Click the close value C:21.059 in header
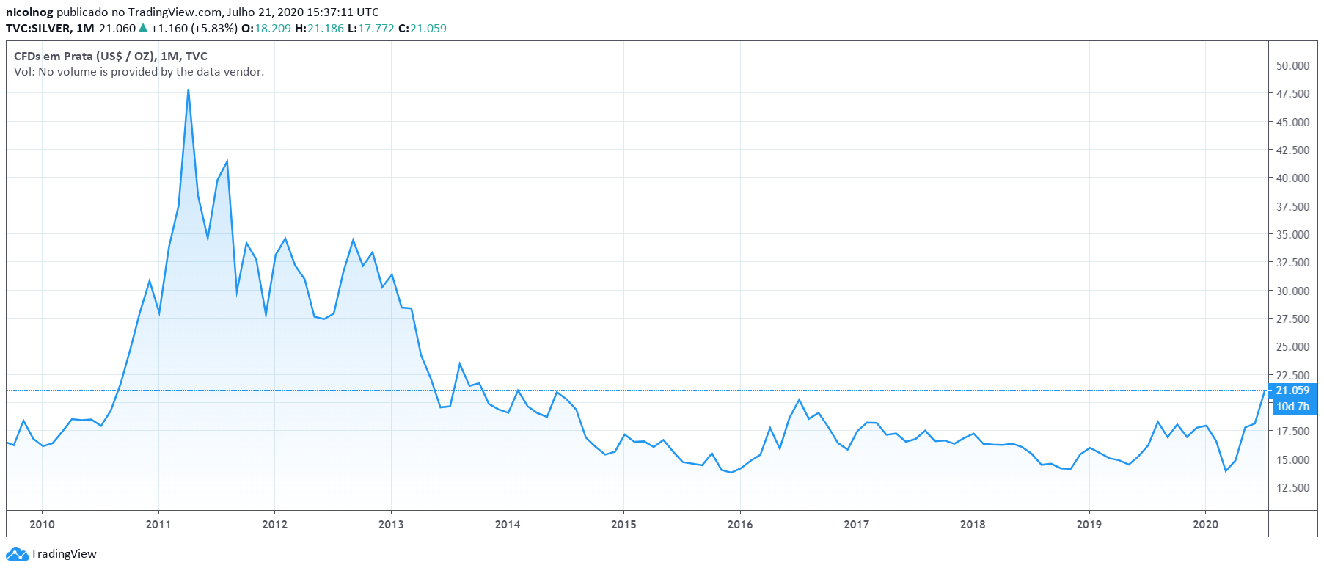1324x571 pixels. click(423, 29)
